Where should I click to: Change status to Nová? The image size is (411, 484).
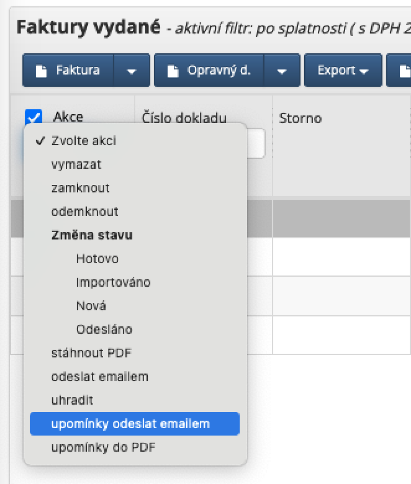[x=91, y=306]
